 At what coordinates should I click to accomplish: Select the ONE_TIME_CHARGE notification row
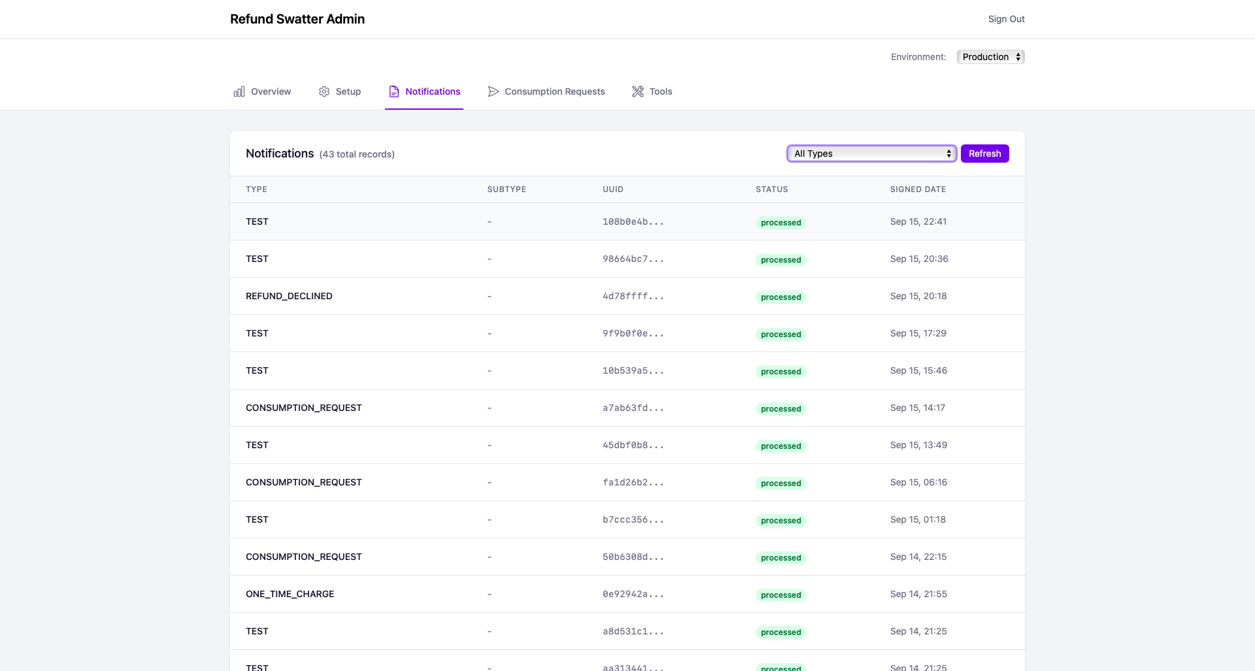[x=627, y=594]
